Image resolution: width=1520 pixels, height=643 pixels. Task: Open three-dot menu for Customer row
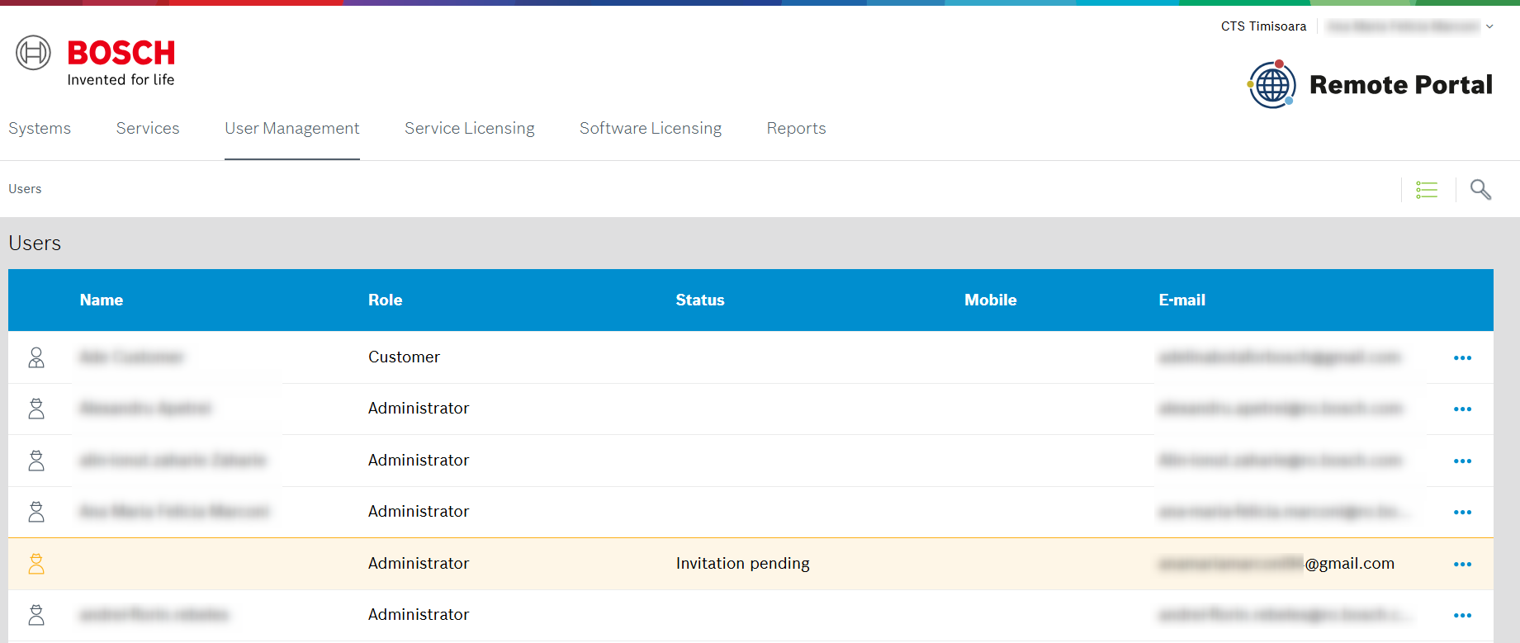tap(1462, 358)
